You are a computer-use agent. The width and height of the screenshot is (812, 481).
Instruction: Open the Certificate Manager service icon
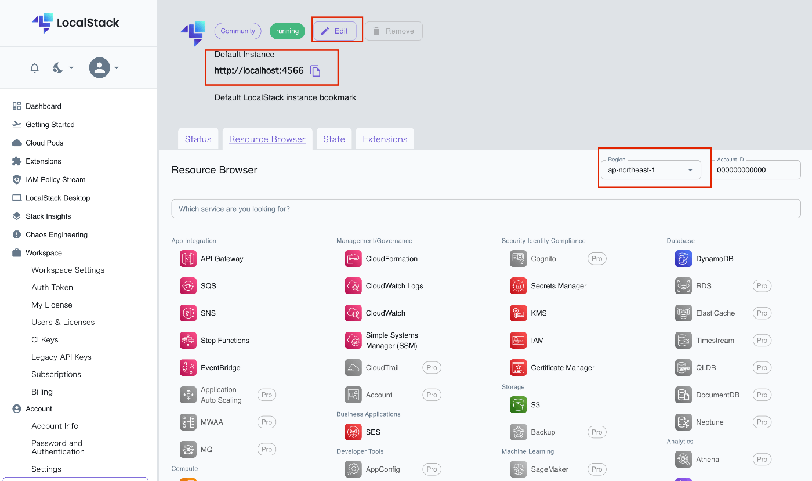pyautogui.click(x=519, y=368)
